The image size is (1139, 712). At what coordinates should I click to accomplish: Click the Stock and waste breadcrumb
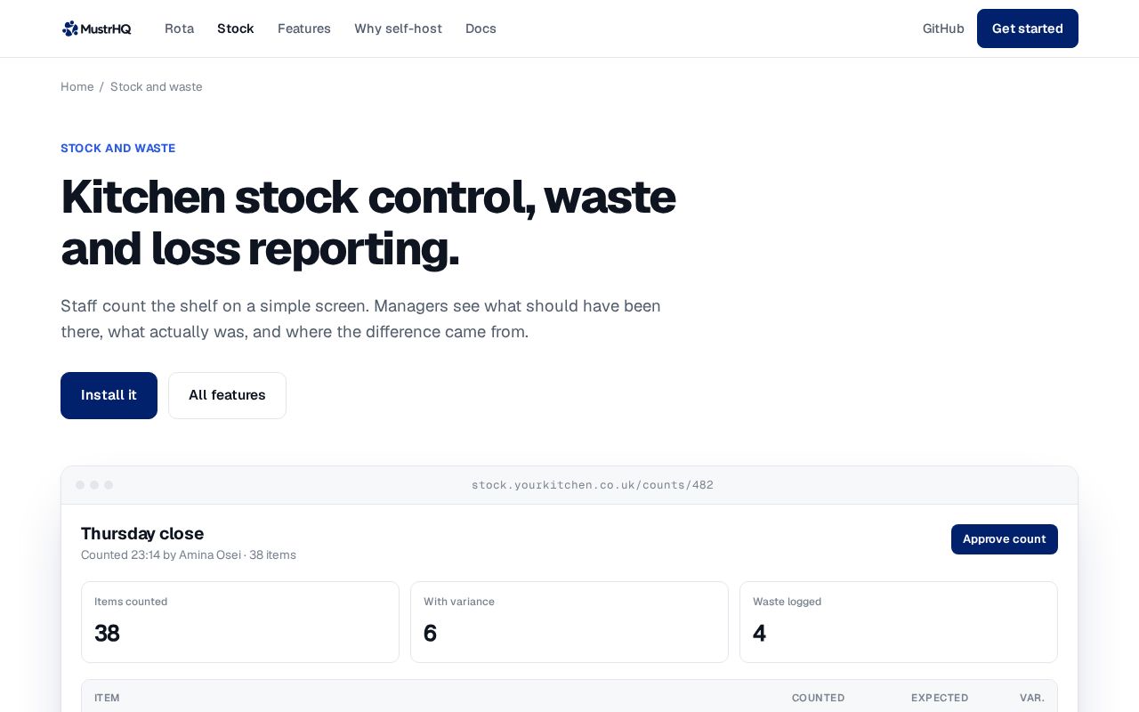click(157, 86)
